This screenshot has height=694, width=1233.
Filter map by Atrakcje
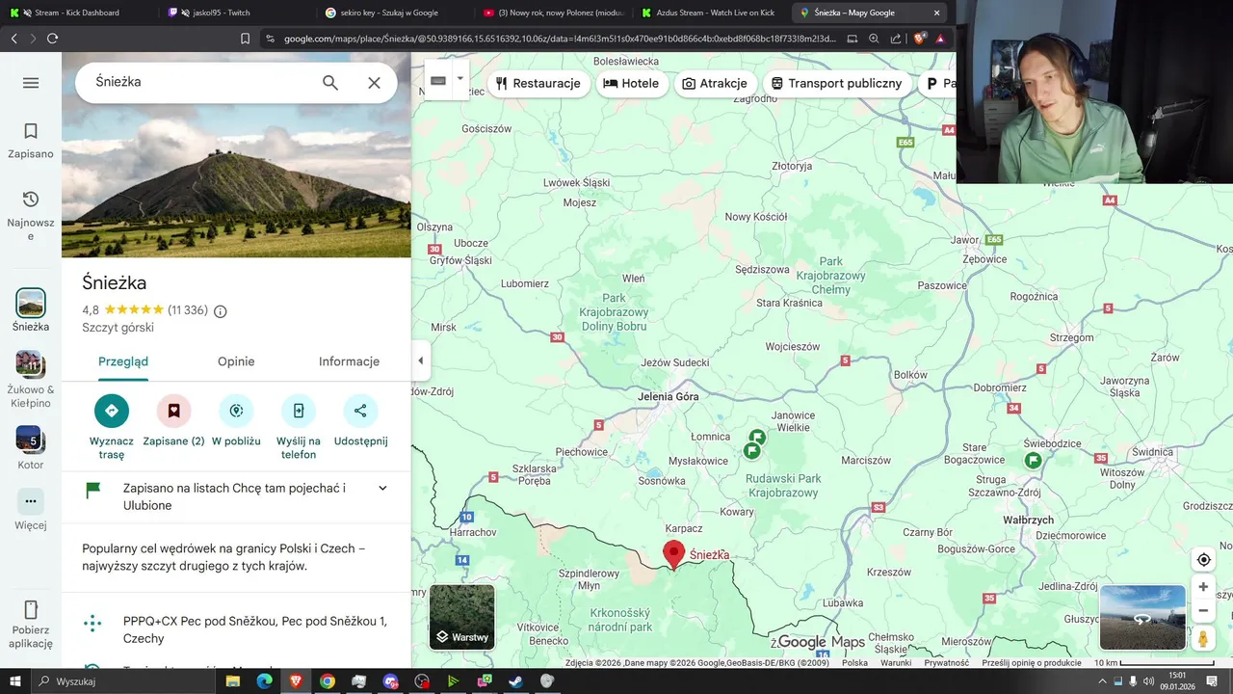point(715,84)
